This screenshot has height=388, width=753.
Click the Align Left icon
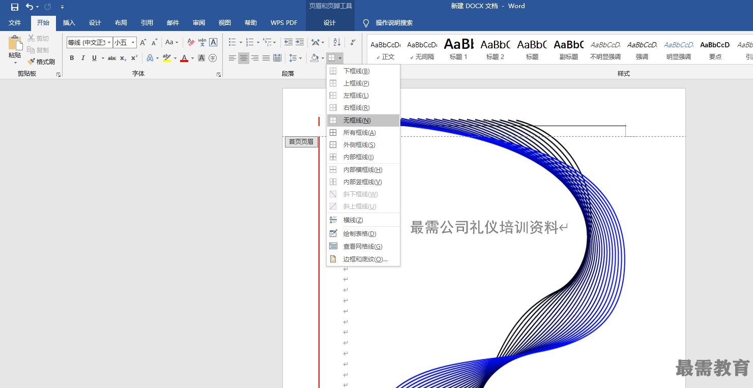[233, 58]
